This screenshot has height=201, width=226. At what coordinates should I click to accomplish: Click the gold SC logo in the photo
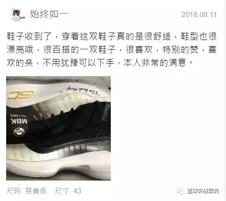click(21, 95)
